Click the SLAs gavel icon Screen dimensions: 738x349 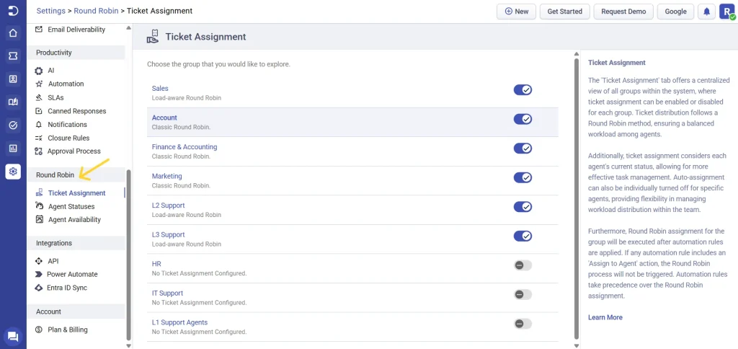39,98
